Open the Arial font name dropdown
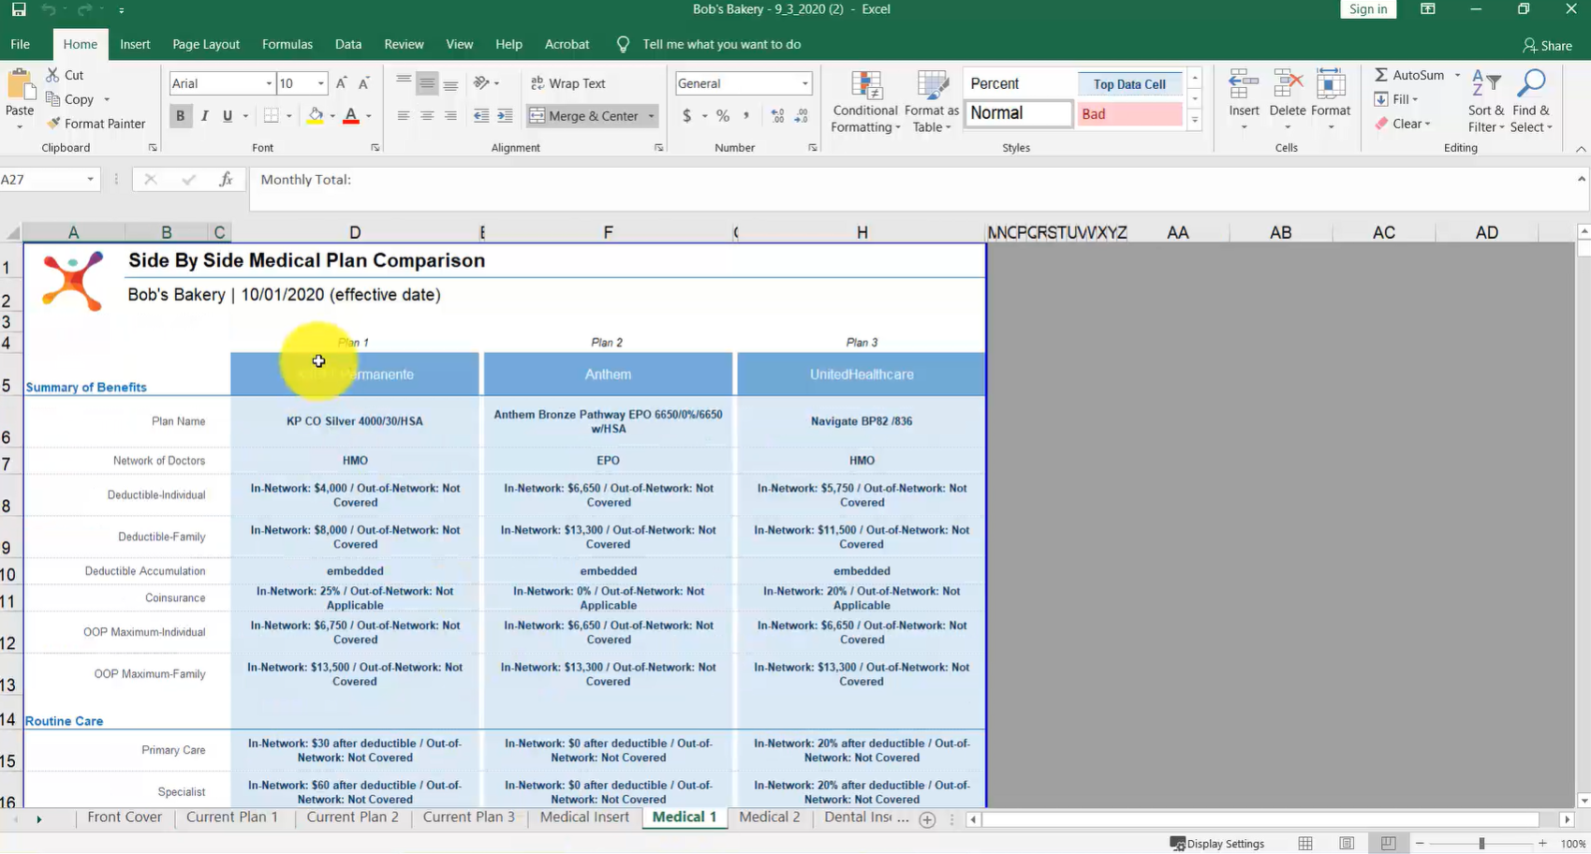Viewport: 1591px width, 854px height. click(269, 83)
